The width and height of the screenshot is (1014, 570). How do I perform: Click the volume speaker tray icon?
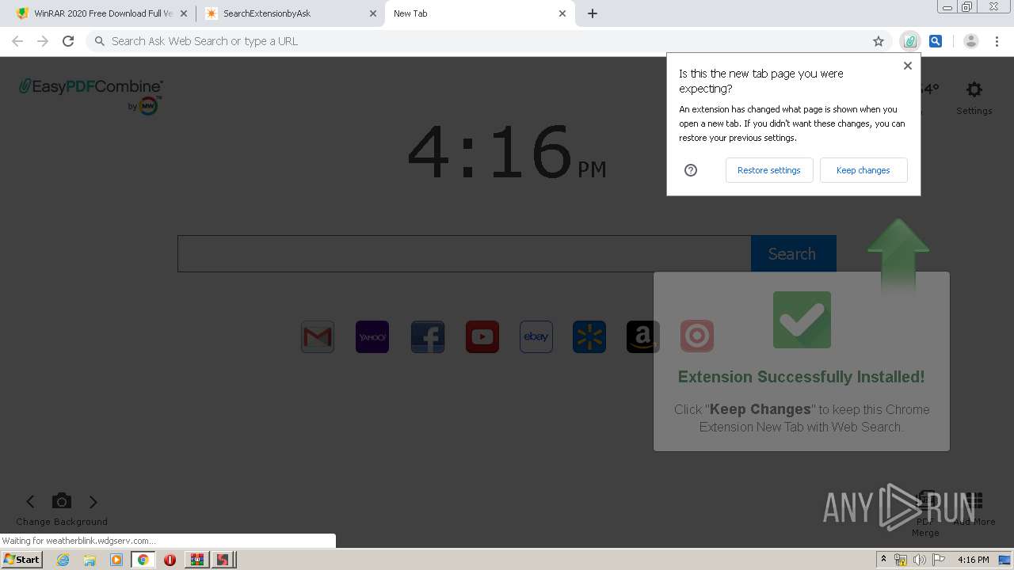(x=920, y=560)
